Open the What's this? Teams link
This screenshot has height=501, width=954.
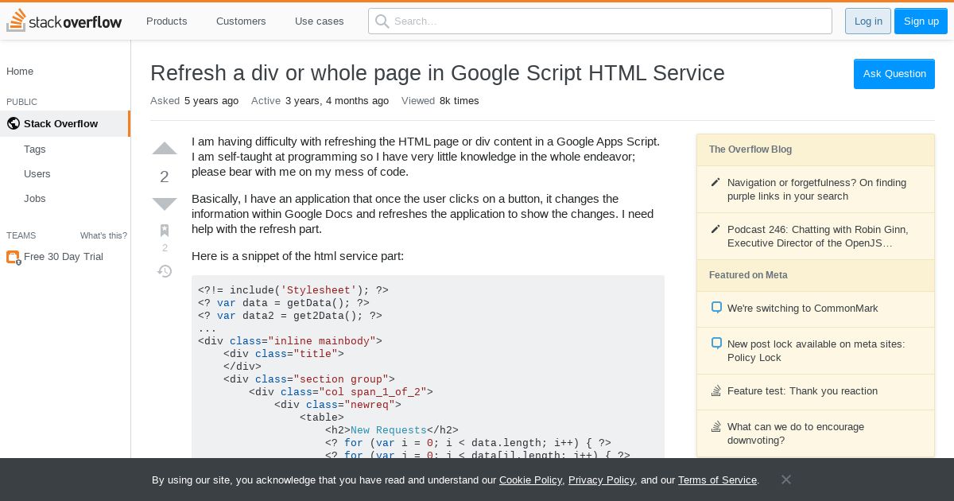103,235
